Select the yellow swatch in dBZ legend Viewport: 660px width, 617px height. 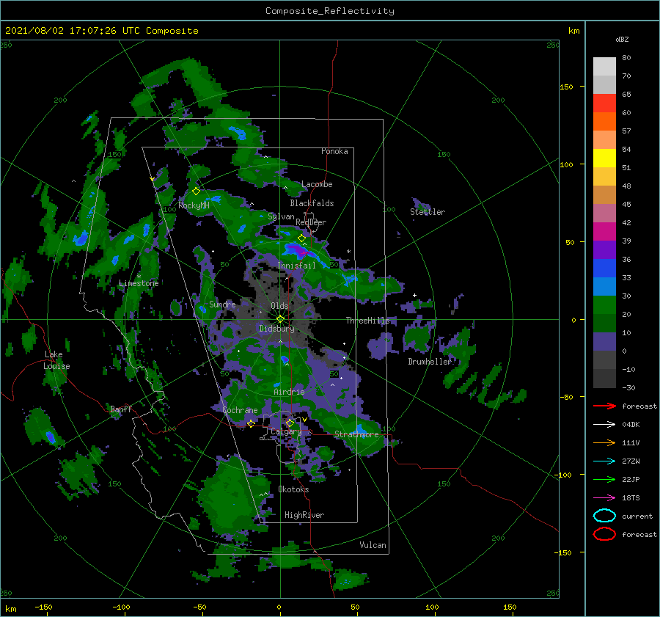pos(604,158)
